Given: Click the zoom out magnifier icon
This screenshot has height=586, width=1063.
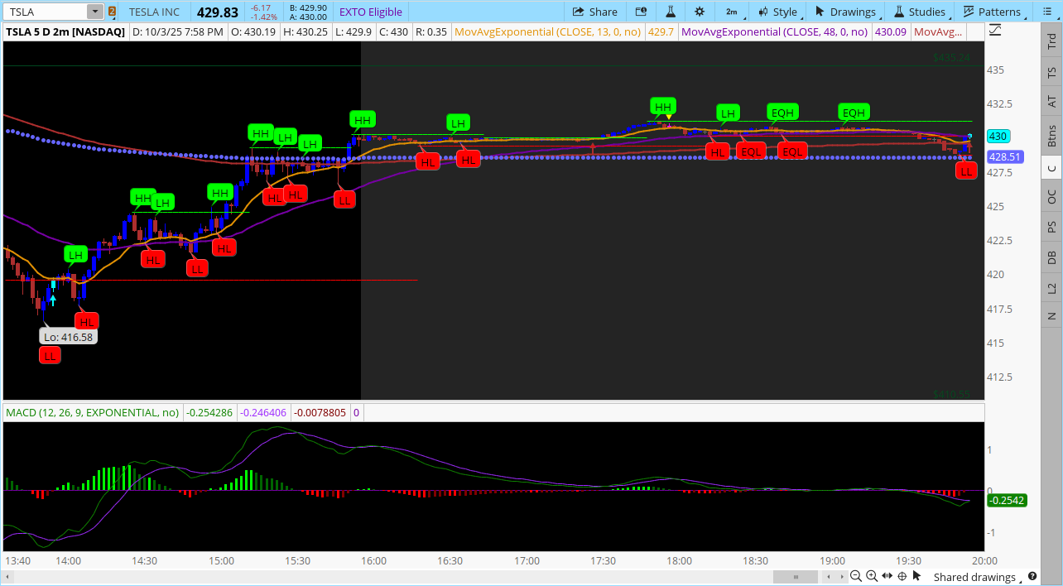Looking at the screenshot, I should click(x=856, y=576).
